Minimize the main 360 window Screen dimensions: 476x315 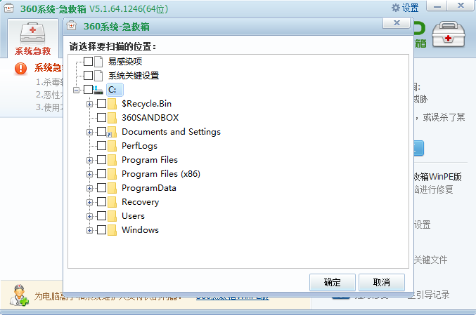(437, 6)
